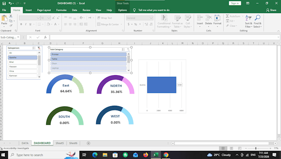Screen dimensions: 281x159
Task: Clear filter on Sub-Category slicer
Action: coord(129,50)
